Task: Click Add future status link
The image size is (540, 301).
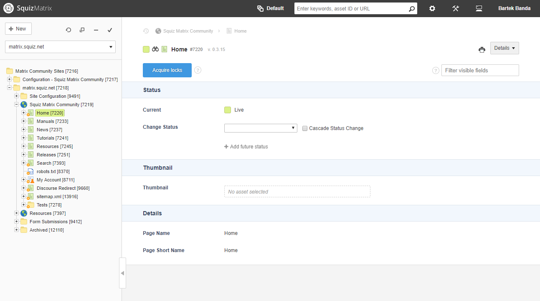Action: pyautogui.click(x=246, y=147)
